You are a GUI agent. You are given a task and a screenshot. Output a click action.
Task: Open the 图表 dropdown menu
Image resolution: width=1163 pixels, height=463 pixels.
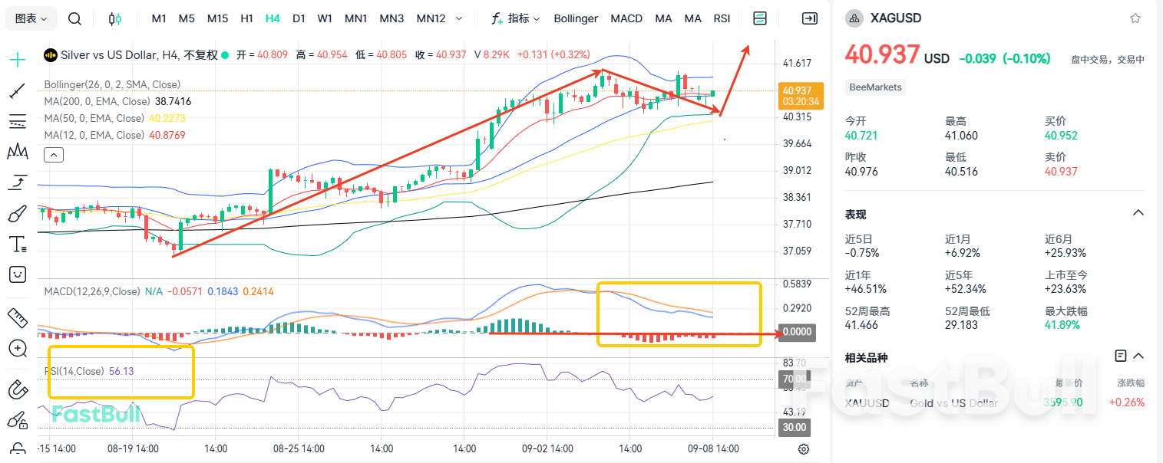coord(31,18)
